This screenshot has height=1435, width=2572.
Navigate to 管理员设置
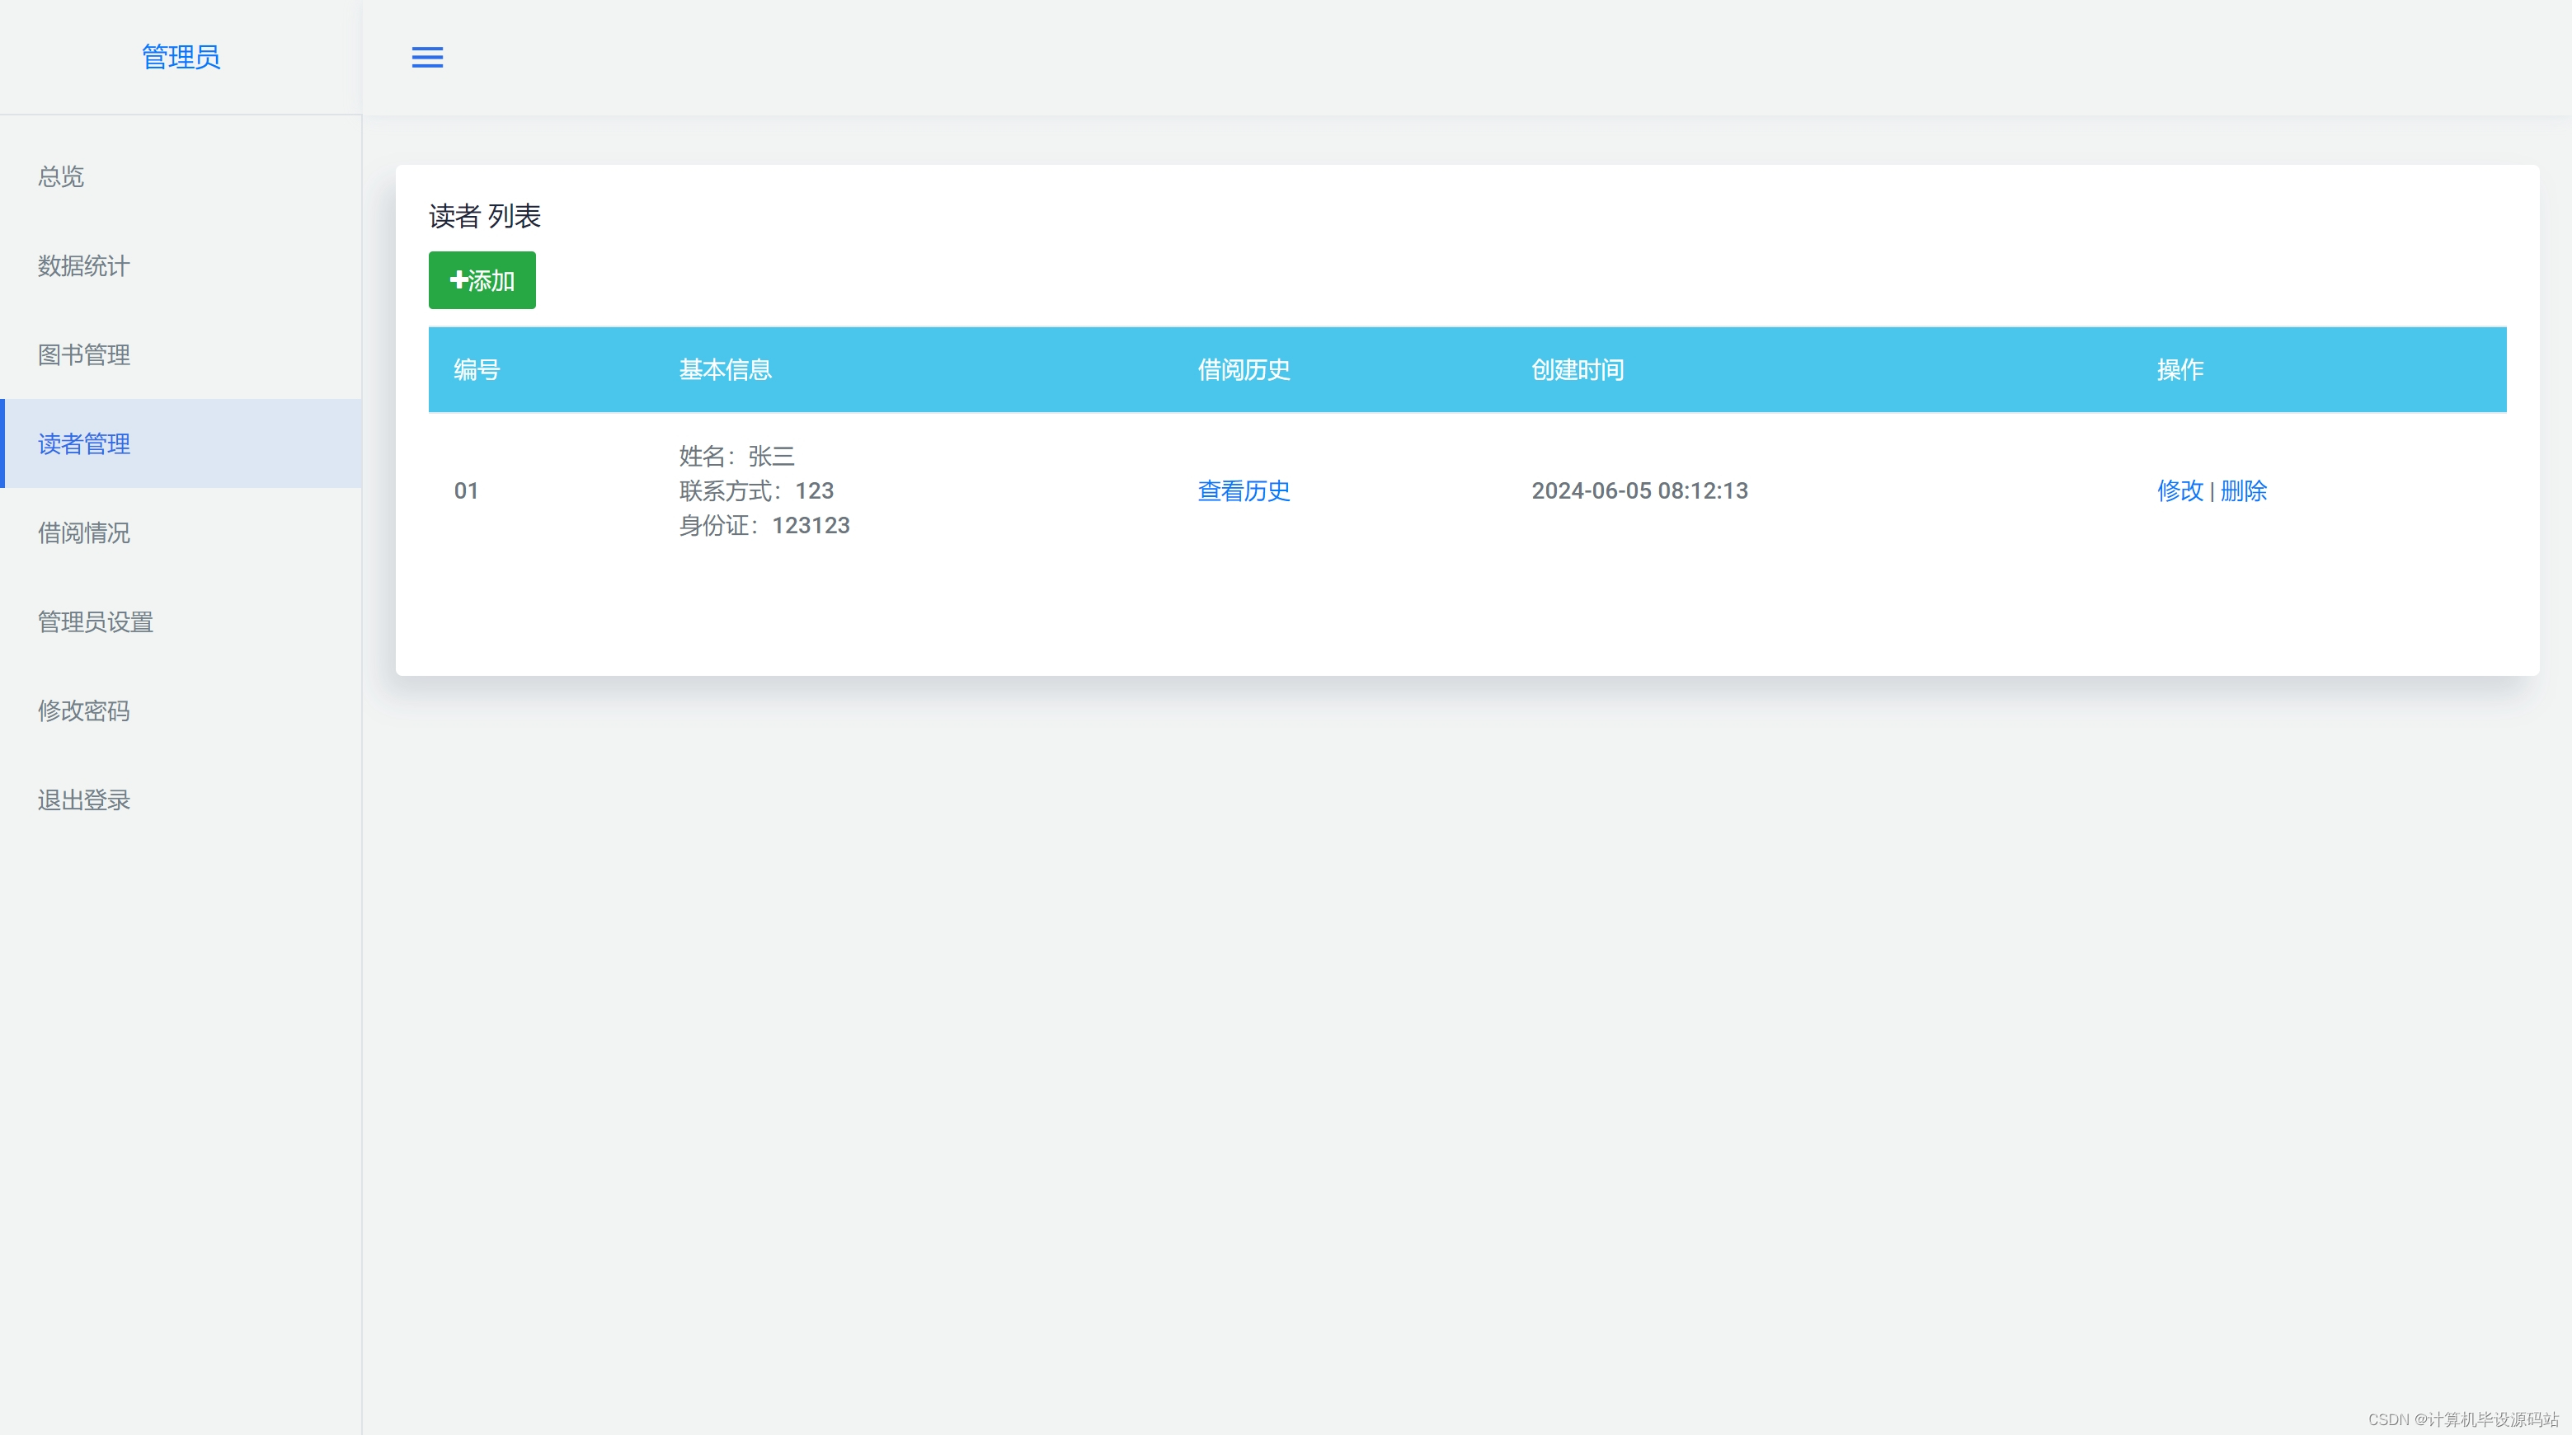[96, 621]
